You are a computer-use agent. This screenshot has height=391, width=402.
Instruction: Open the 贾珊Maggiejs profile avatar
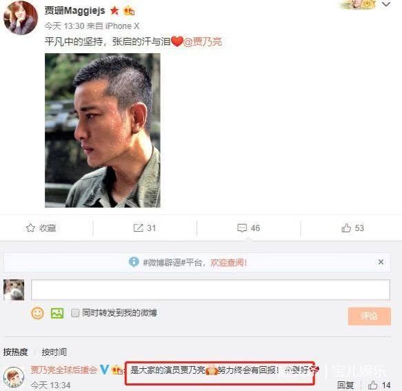click(21, 17)
